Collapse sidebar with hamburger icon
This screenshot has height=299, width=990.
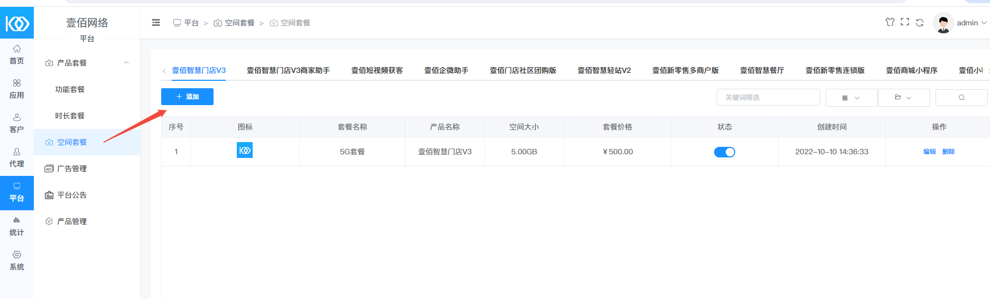tap(156, 23)
